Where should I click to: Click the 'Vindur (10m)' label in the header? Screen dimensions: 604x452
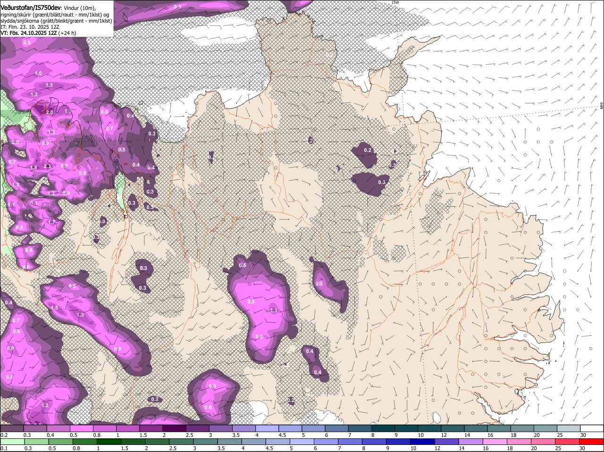[x=79, y=8]
